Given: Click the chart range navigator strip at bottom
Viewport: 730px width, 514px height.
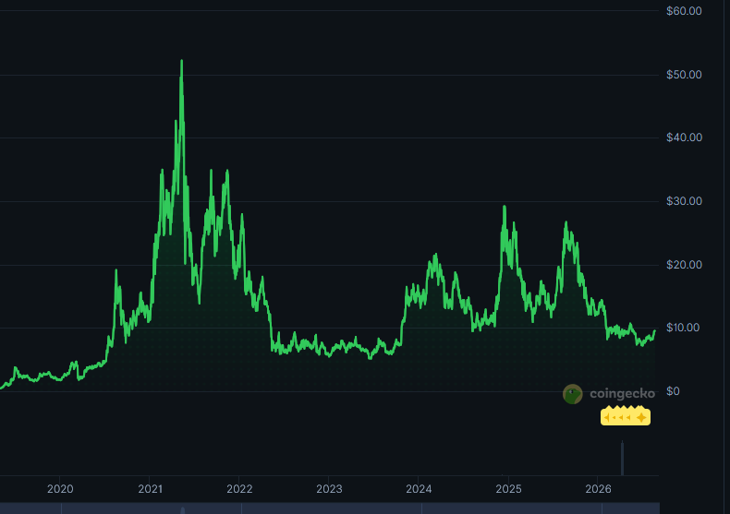Looking at the screenshot, I should coord(330,508).
